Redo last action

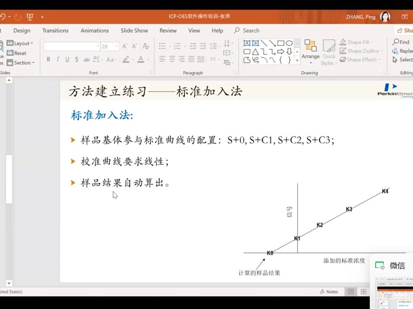pyautogui.click(x=18, y=17)
